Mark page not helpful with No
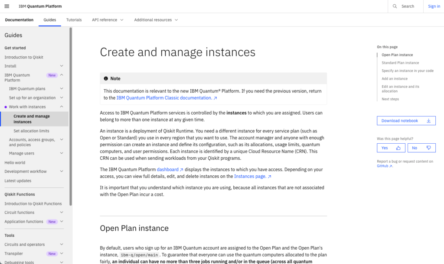Image resolution: width=444 pixels, height=264 pixels. [x=421, y=148]
